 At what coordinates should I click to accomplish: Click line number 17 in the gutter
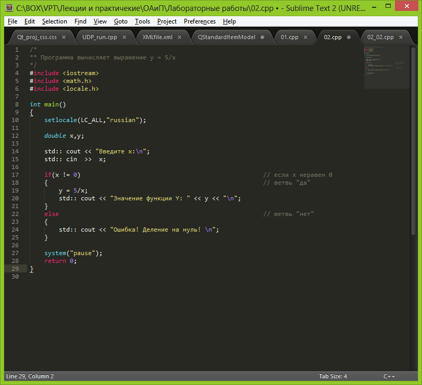[15, 175]
